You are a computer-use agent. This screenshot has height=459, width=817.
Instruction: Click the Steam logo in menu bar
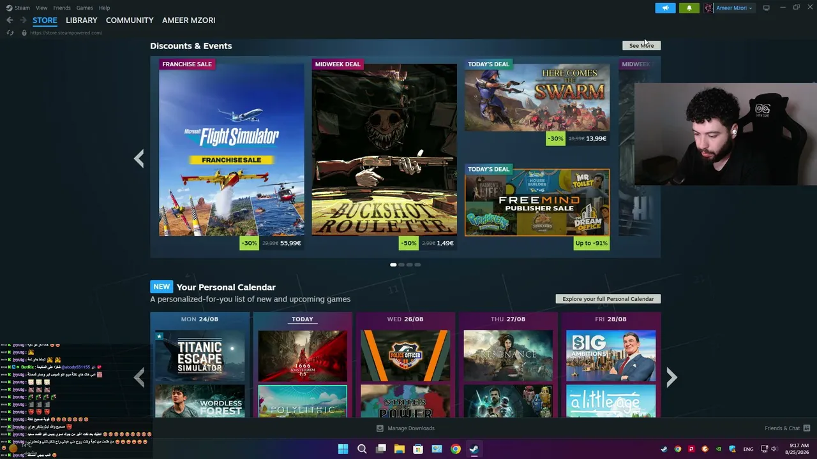coord(9,8)
